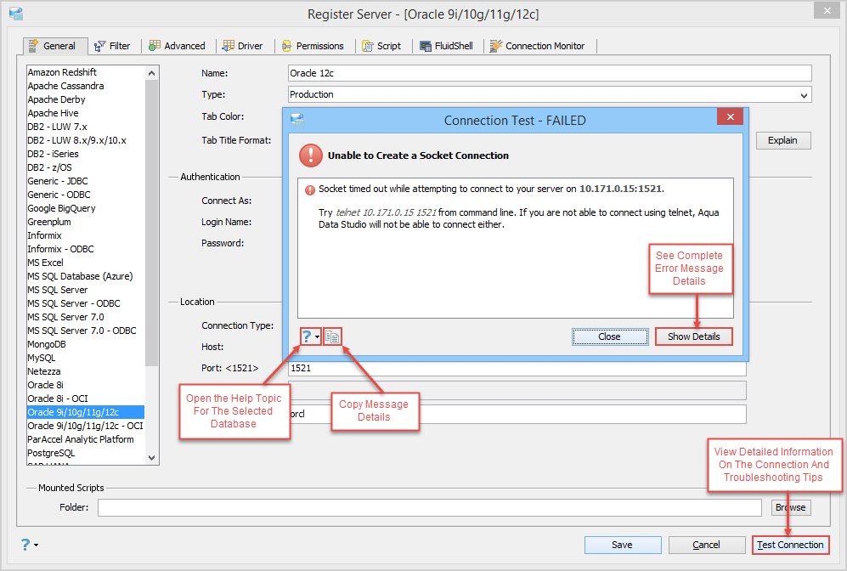This screenshot has width=847, height=571.
Task: Click the database list scrollbar thumb
Action: tap(152, 223)
